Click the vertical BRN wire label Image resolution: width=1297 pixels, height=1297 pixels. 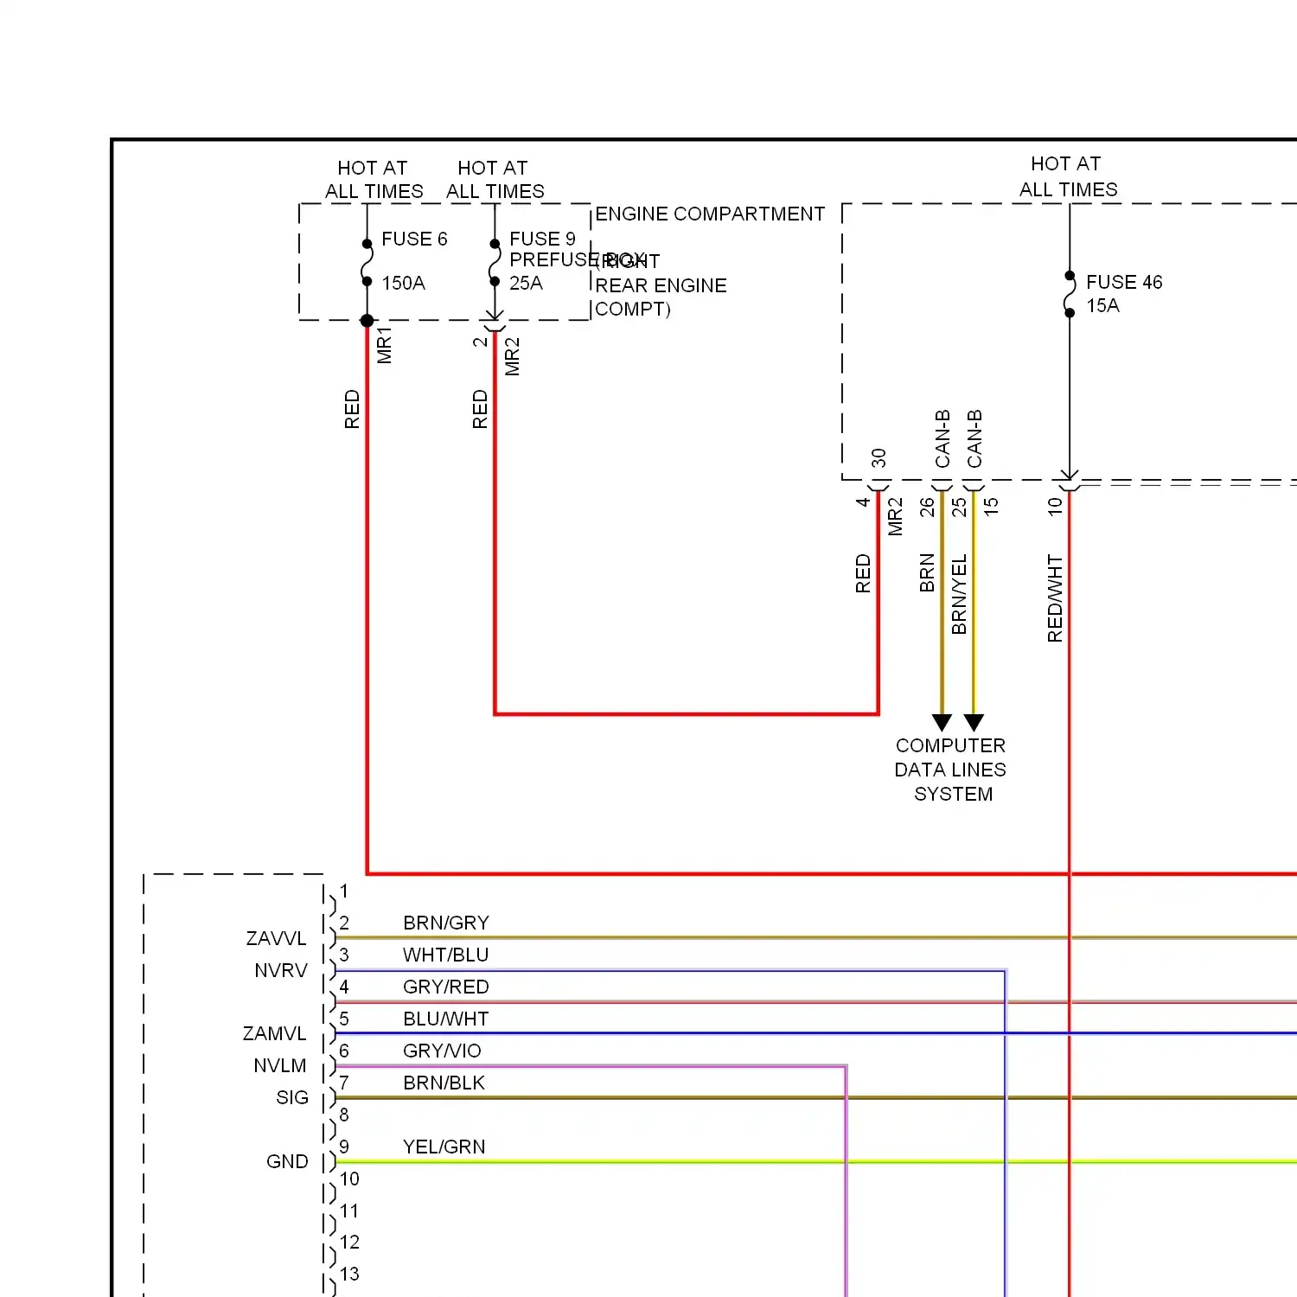click(927, 572)
